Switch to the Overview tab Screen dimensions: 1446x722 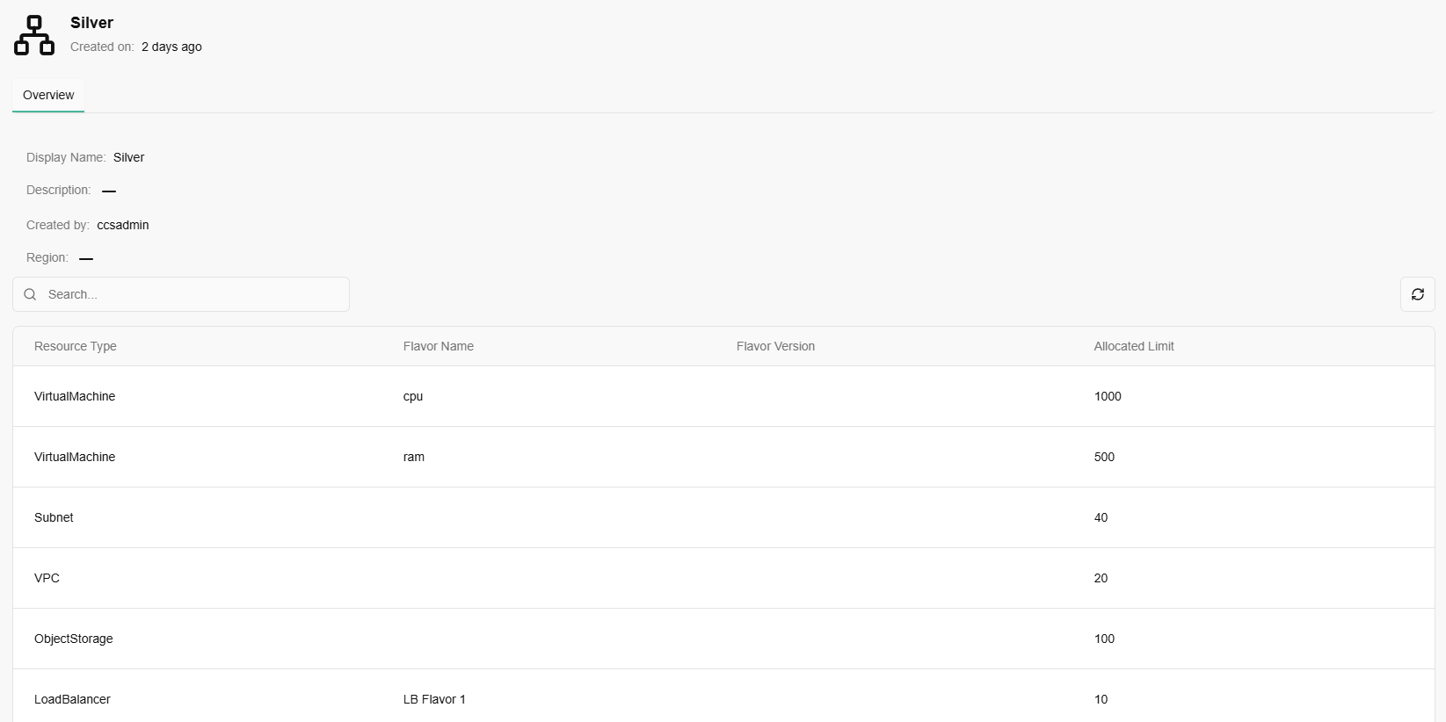tap(48, 95)
